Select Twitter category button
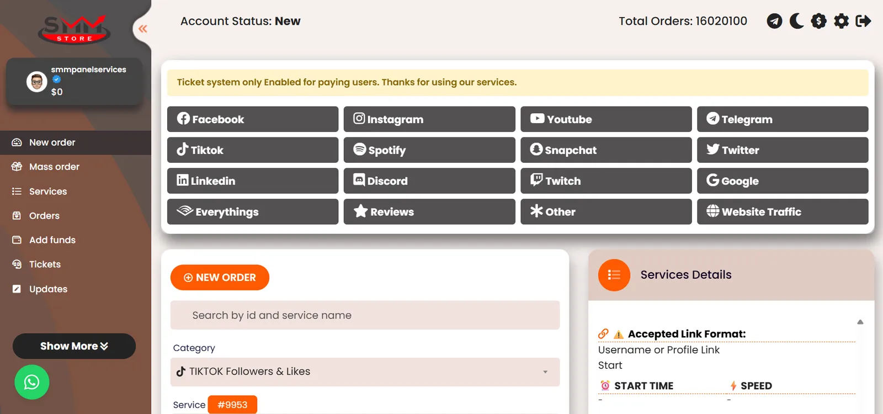 783,150
